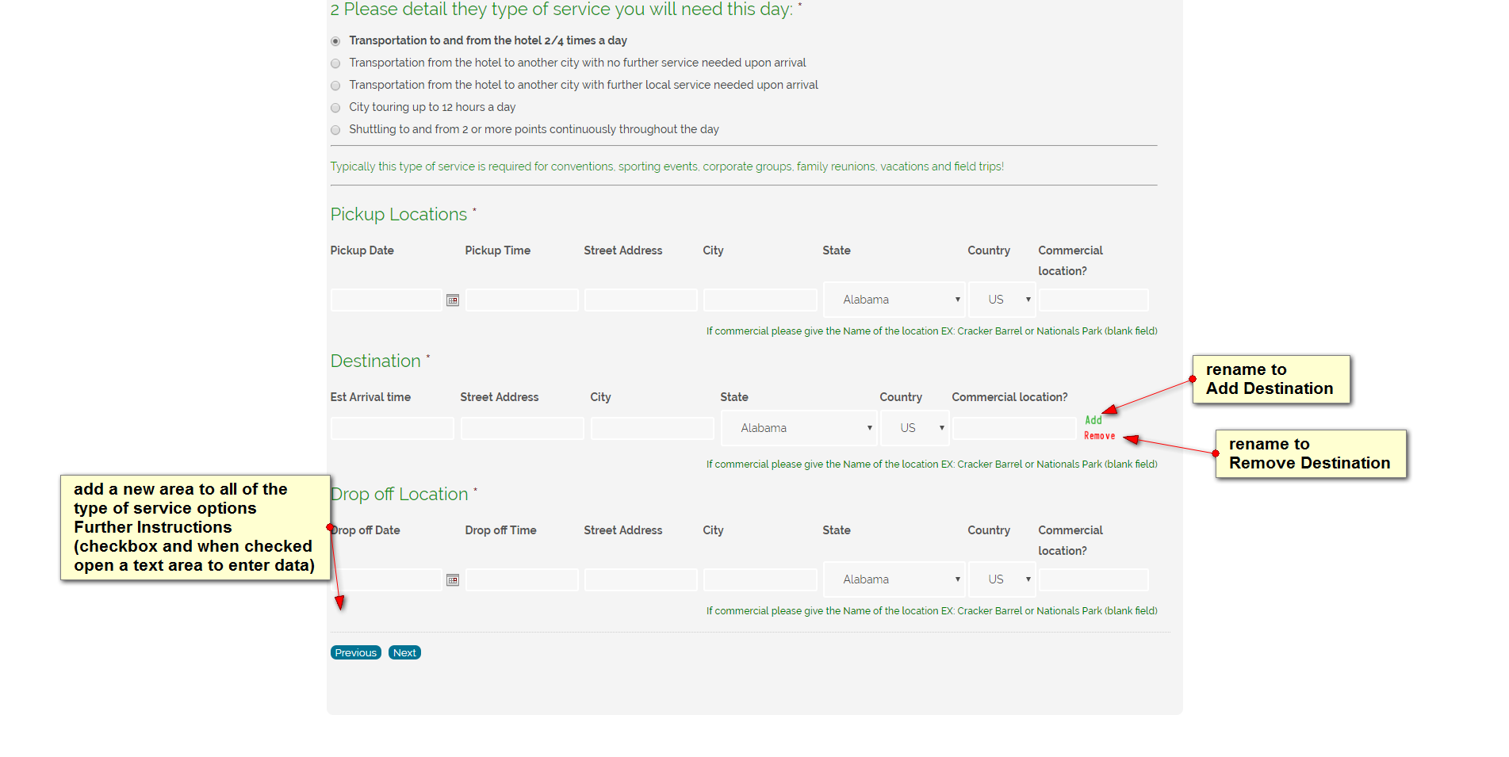This screenshot has height=757, width=1509.
Task: Select transportation to another city, no further service
Action: pos(335,63)
